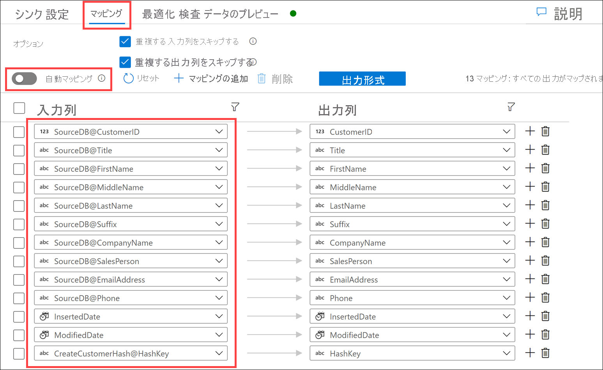Uncheck 重複する出力列をスキップする checkbox
Viewport: 603px width, 370px height.
click(125, 62)
